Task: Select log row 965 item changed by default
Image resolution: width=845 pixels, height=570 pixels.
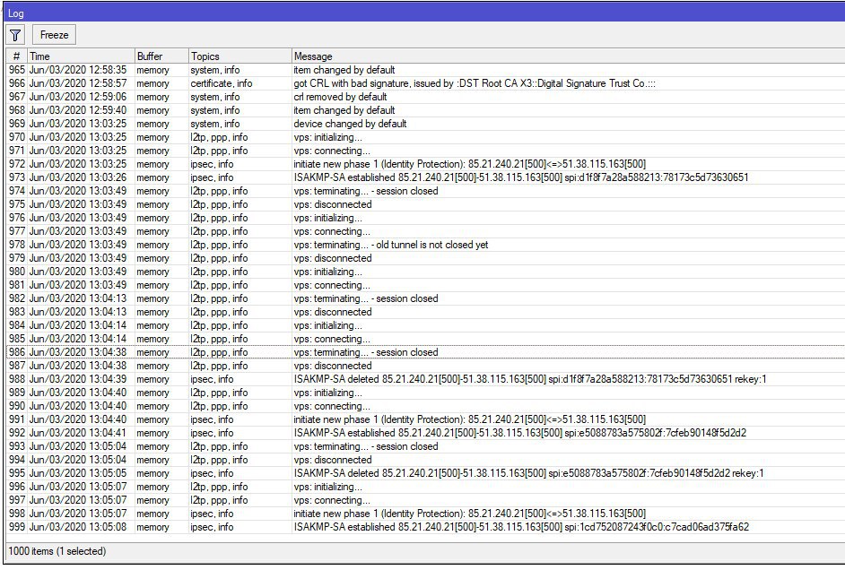Action: pos(426,70)
